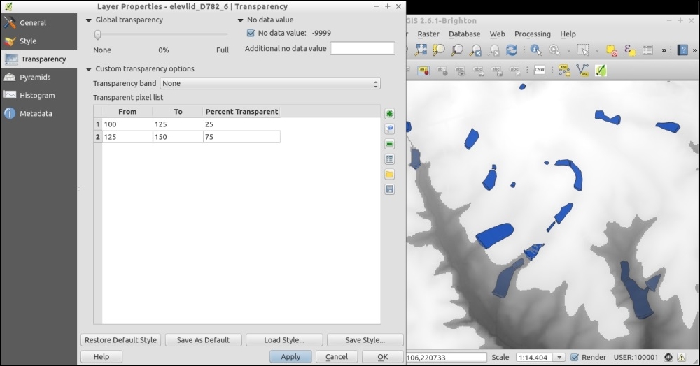This screenshot has width=700, height=366.
Task: Toggle the Render checkbox in status bar
Action: [x=575, y=357]
